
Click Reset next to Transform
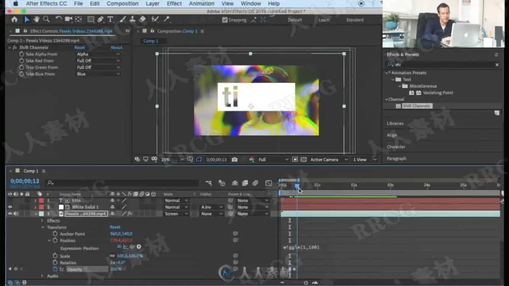(x=115, y=227)
